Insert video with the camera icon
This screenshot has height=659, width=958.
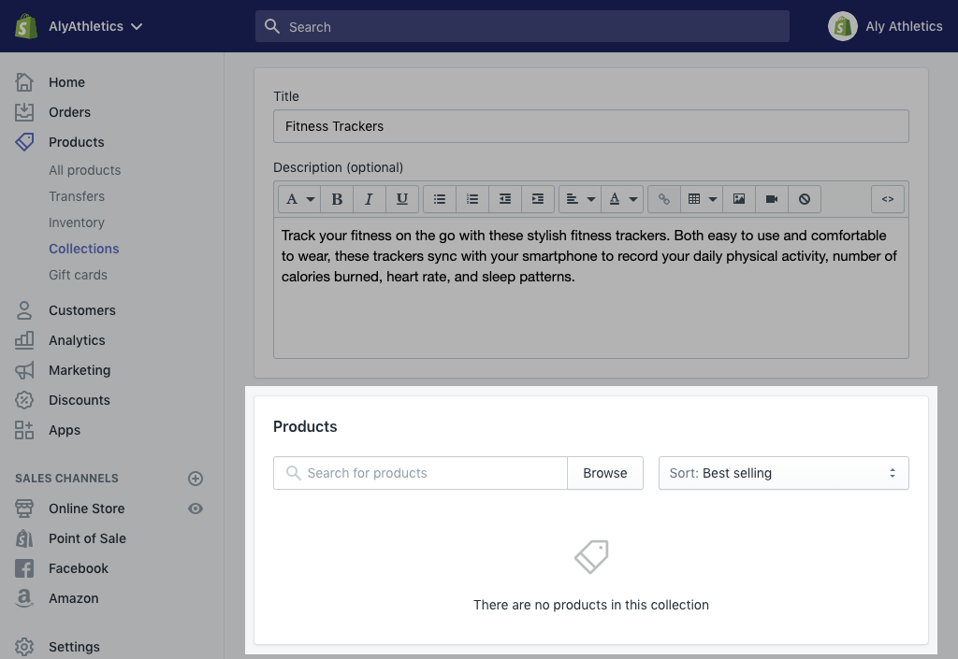point(772,199)
